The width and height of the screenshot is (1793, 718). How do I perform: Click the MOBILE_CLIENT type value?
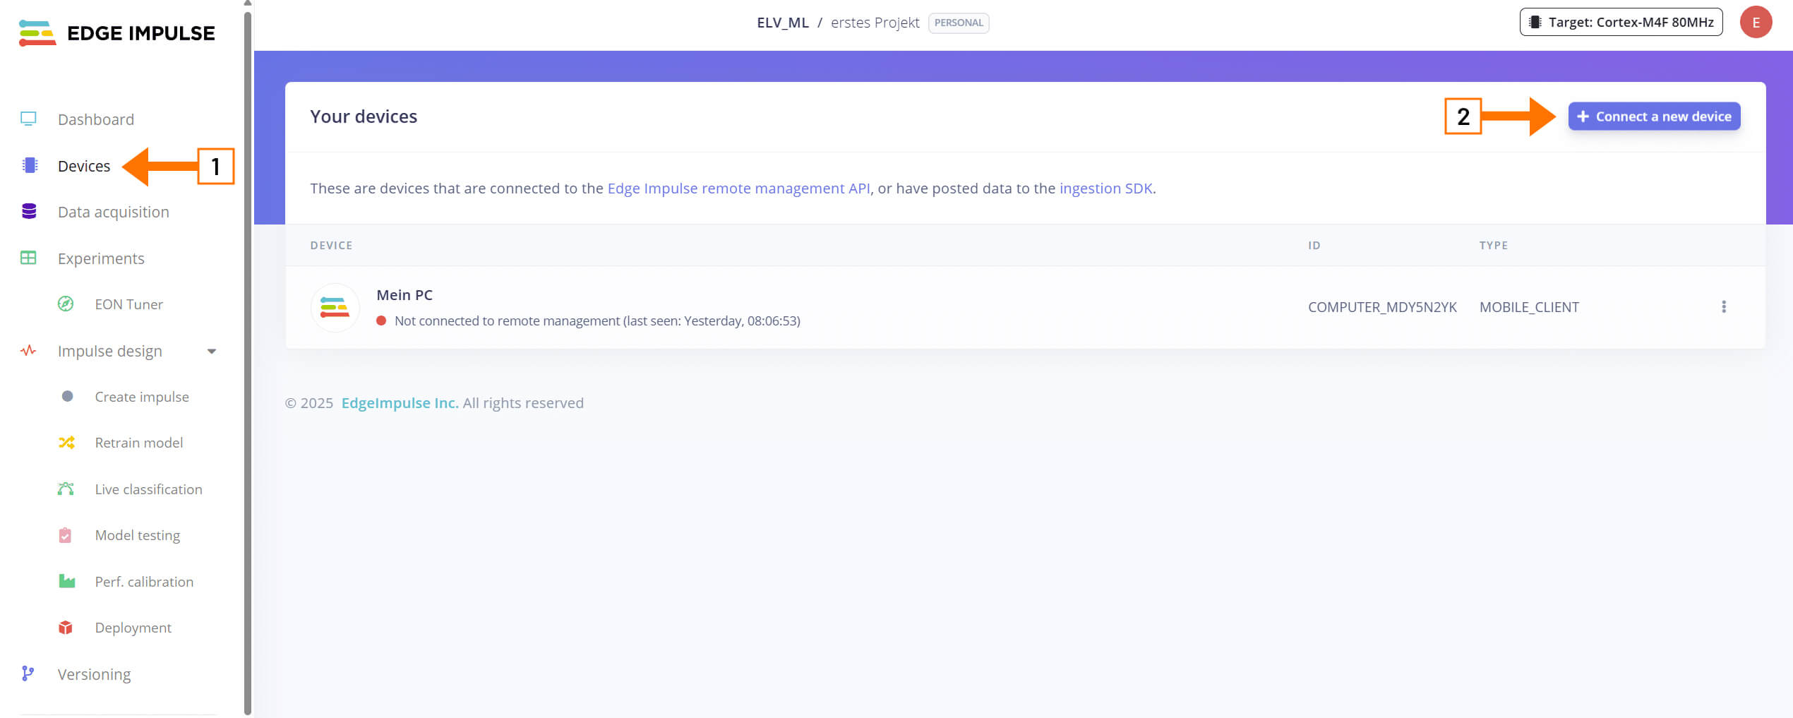click(x=1529, y=307)
